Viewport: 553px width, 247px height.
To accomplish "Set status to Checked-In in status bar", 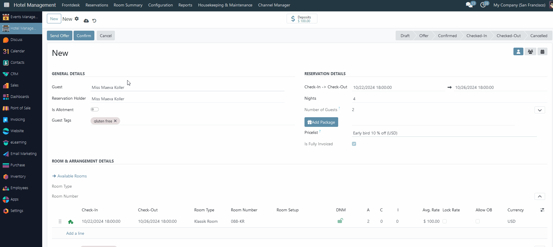I will pos(477,36).
